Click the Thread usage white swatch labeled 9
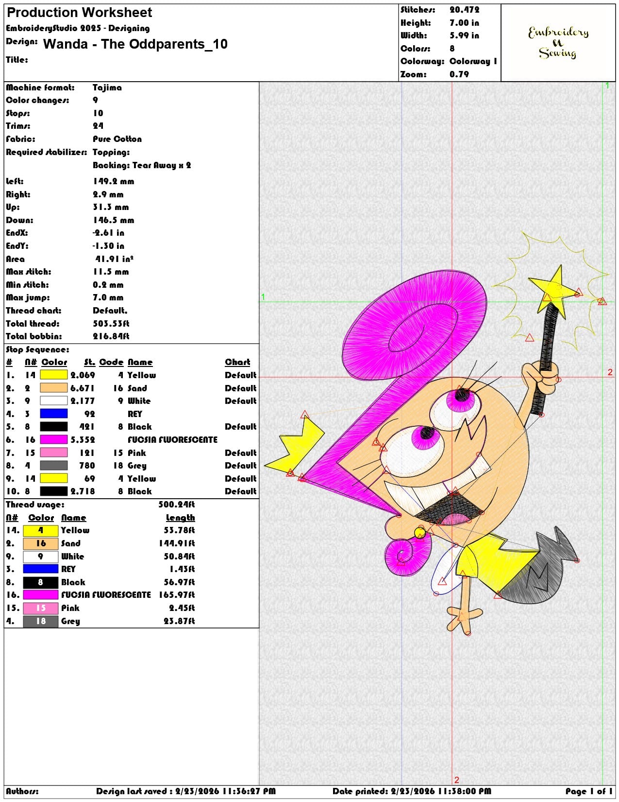 click(41, 556)
